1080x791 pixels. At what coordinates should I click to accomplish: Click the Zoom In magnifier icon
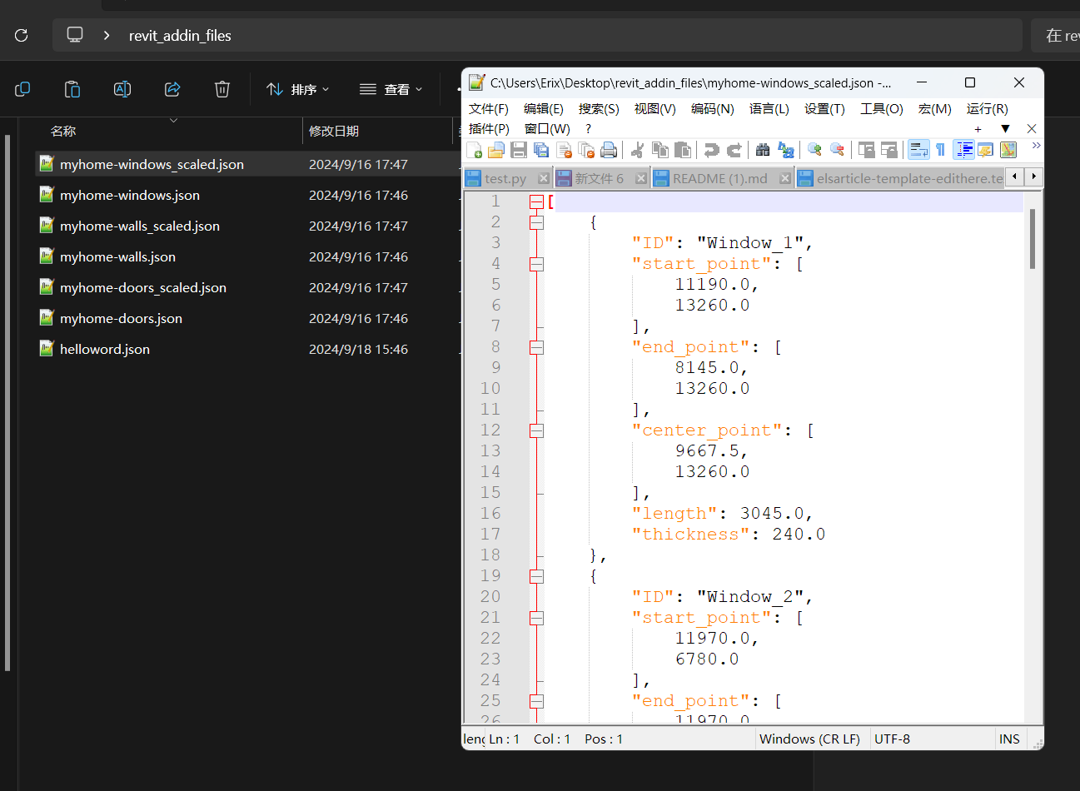point(814,150)
